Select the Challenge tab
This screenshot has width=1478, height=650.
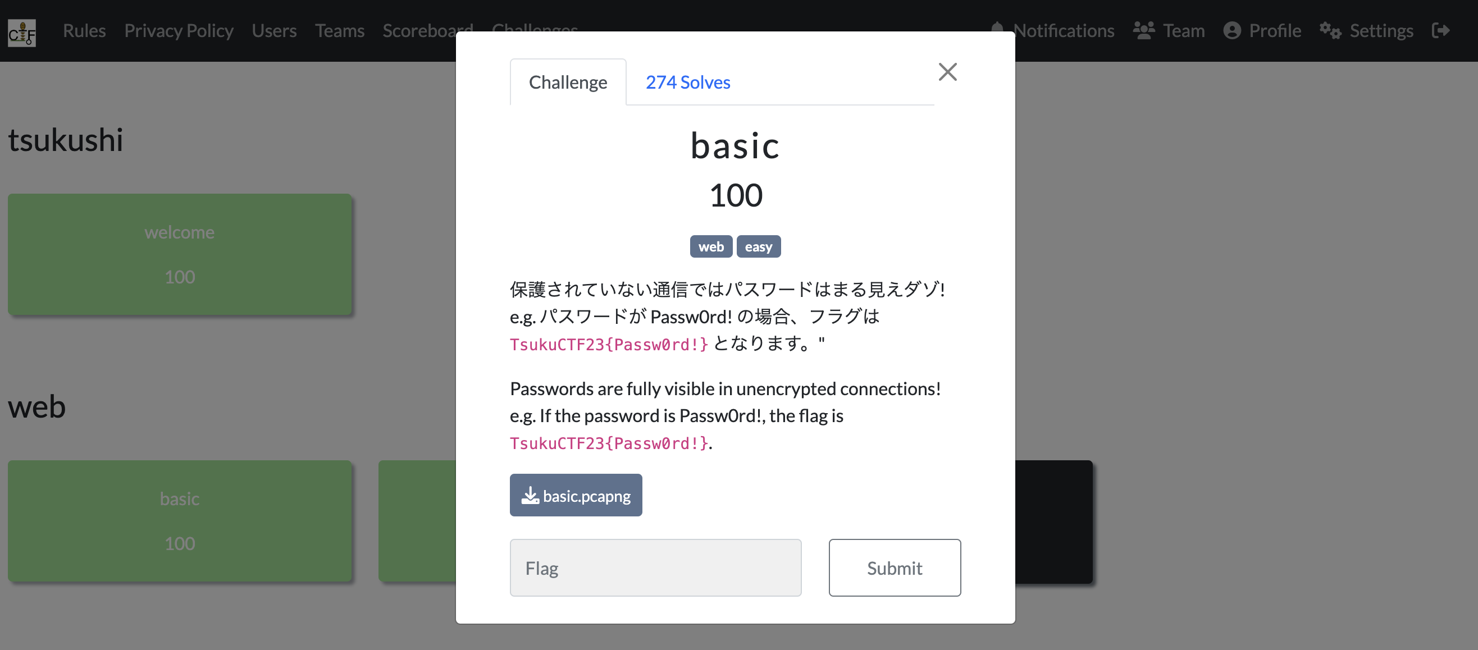(x=567, y=83)
